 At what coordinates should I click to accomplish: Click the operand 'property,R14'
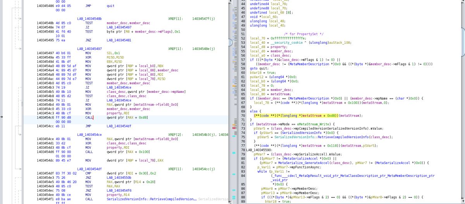(117, 194)
